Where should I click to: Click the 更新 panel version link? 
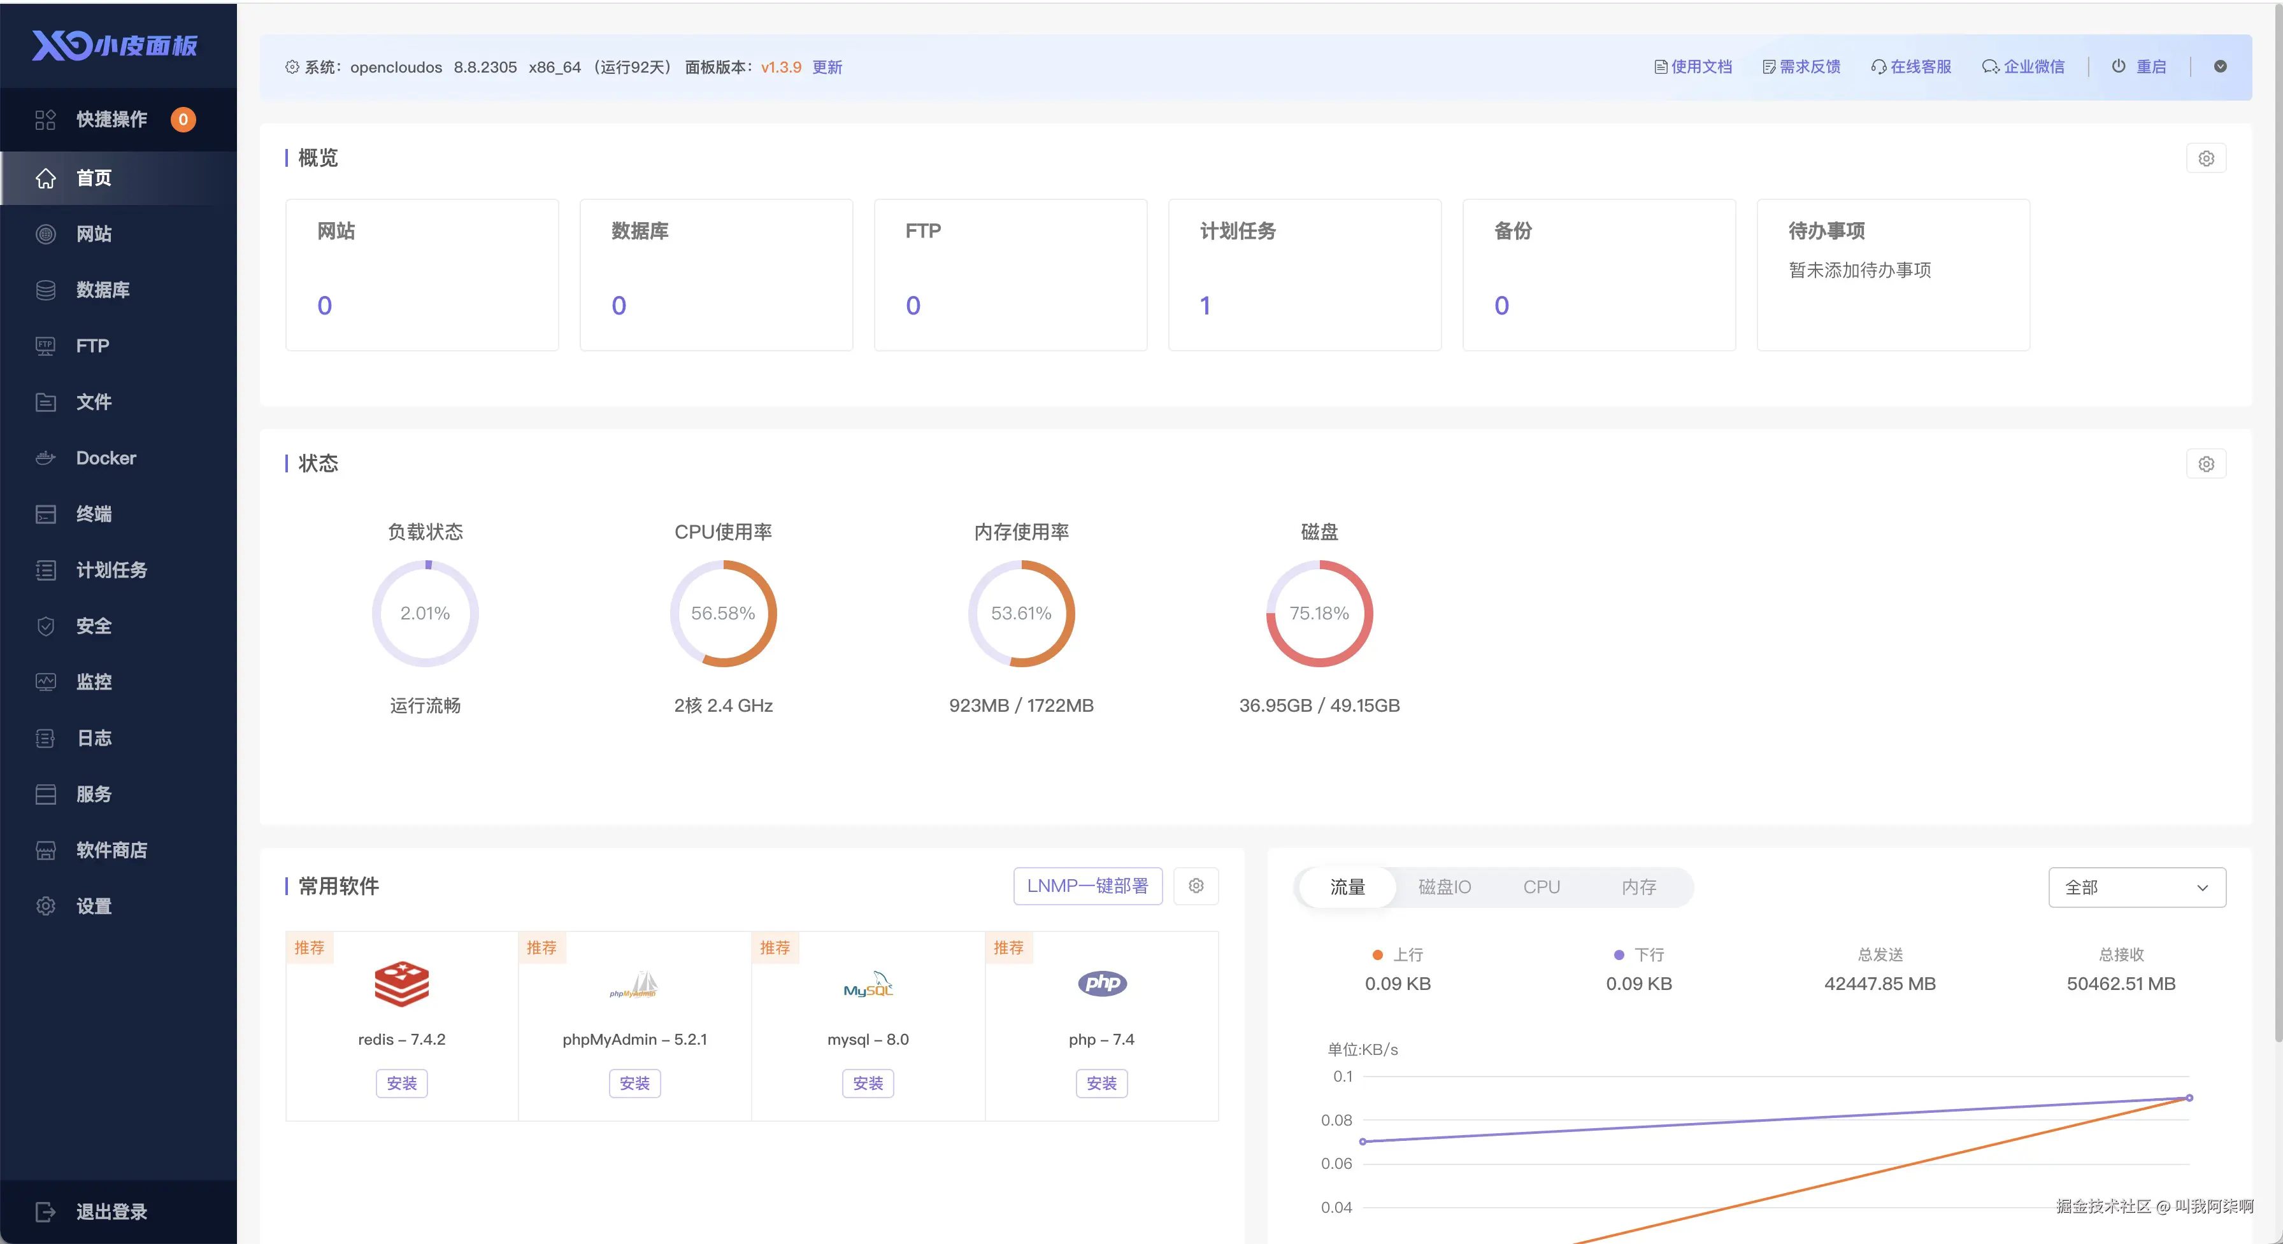[x=827, y=67]
